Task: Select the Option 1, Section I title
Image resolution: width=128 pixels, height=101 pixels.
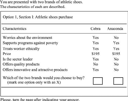Action: pos(38,17)
